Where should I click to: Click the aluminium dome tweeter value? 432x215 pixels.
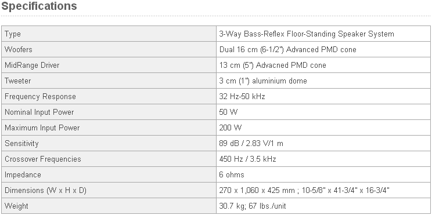point(263,81)
